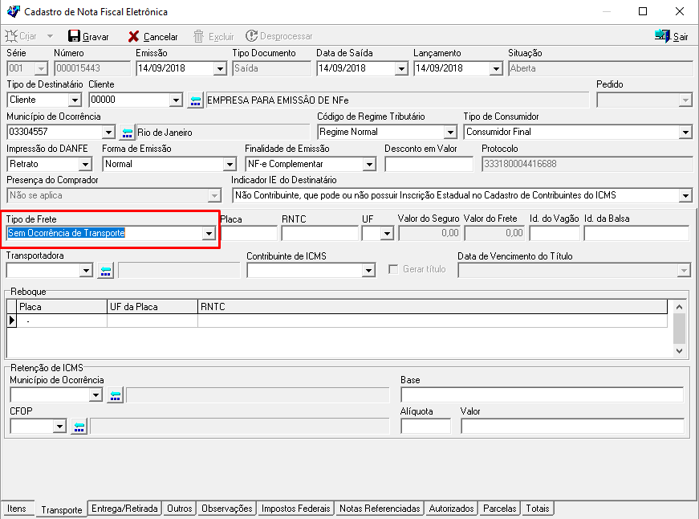Click the Transportadora lookup icon
The width and height of the screenshot is (699, 519).
pyautogui.click(x=105, y=271)
